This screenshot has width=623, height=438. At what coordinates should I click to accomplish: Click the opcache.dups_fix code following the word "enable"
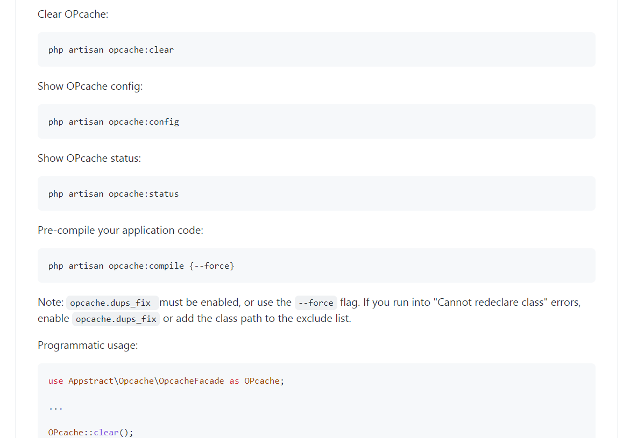pos(116,319)
